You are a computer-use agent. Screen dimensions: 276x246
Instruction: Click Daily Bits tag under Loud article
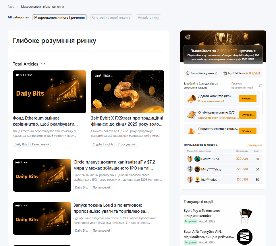[x=81, y=230]
